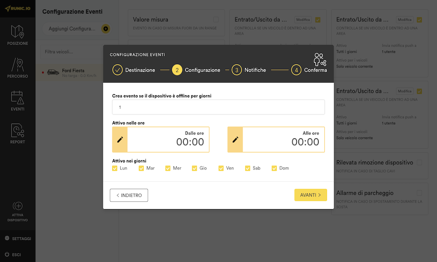
Task: Click the pencil icon for Dalle ore
Action: [x=120, y=140]
